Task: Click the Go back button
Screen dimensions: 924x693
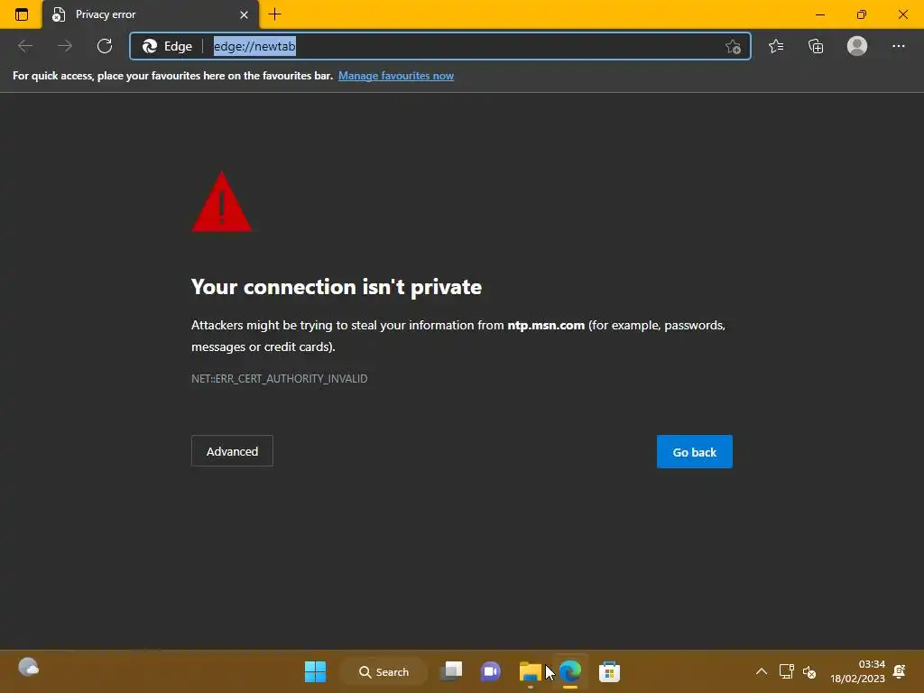Action: 695,452
